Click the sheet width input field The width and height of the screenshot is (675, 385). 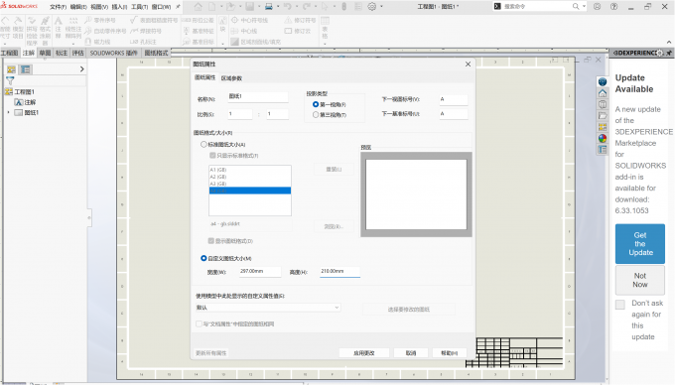(x=260, y=272)
